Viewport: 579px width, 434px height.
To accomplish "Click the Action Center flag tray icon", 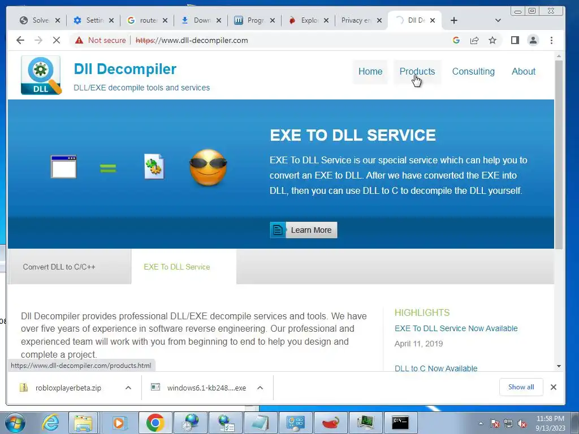I will pyautogui.click(x=495, y=424).
